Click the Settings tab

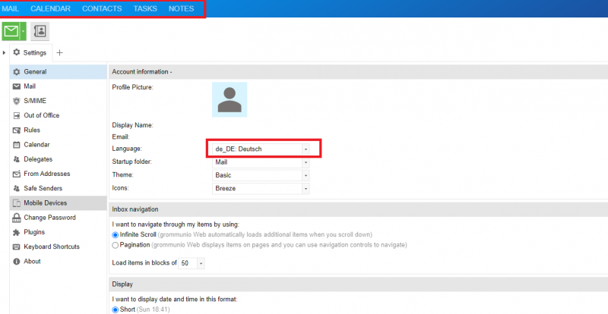point(29,53)
